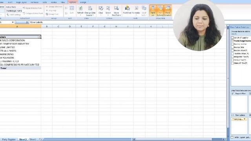The image size is (251, 141).
Task: Select the cell ending in COMPRESSORS PRIVATE LIMITED
Action: pyautogui.click(x=20, y=65)
